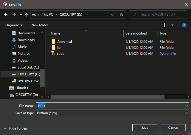Open the recent locations dropdown arrow

(x=21, y=15)
